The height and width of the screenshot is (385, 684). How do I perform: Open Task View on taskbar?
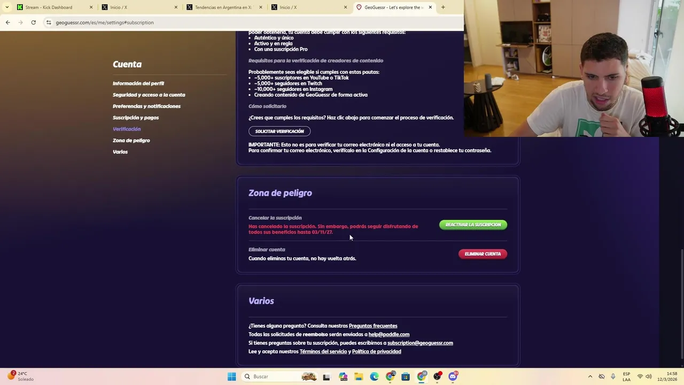pos(327,376)
